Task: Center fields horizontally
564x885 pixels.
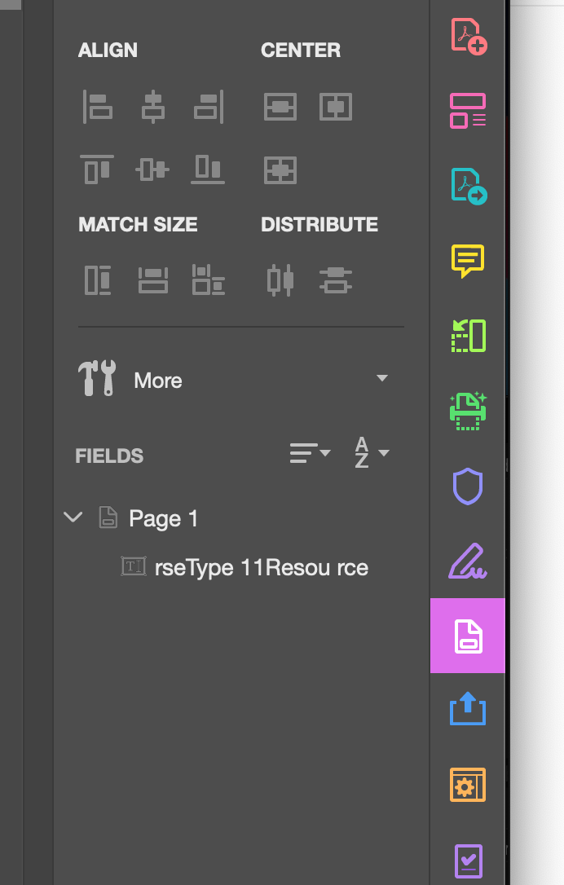Action: 280,107
